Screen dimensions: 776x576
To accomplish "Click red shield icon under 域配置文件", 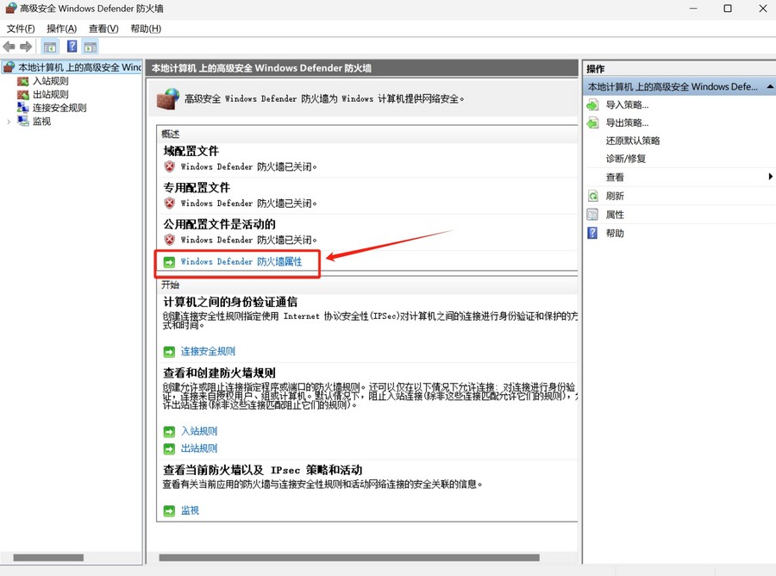I will point(169,166).
